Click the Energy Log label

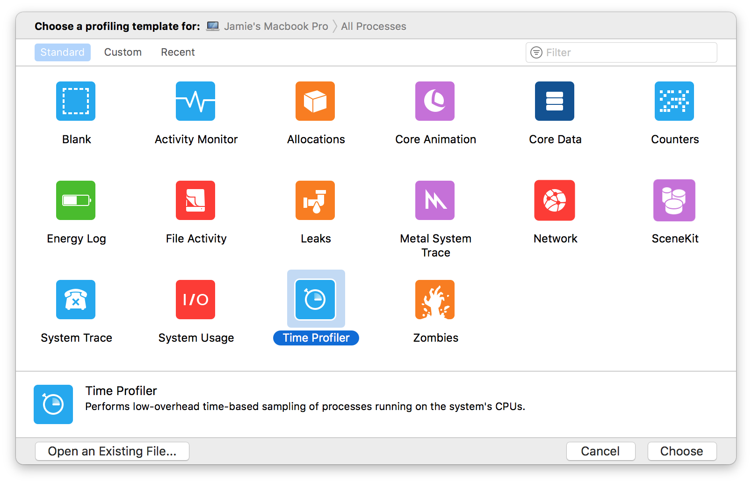[x=77, y=239]
